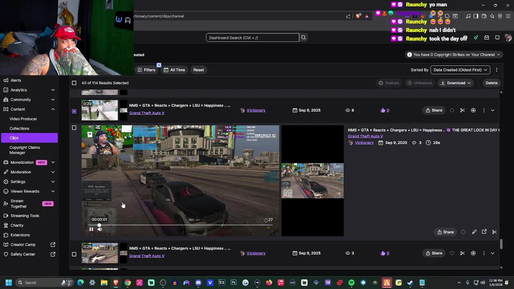Screen dimensions: 514x289
Task: Open Video Producer in sidebar
Action: [x=23, y=119]
